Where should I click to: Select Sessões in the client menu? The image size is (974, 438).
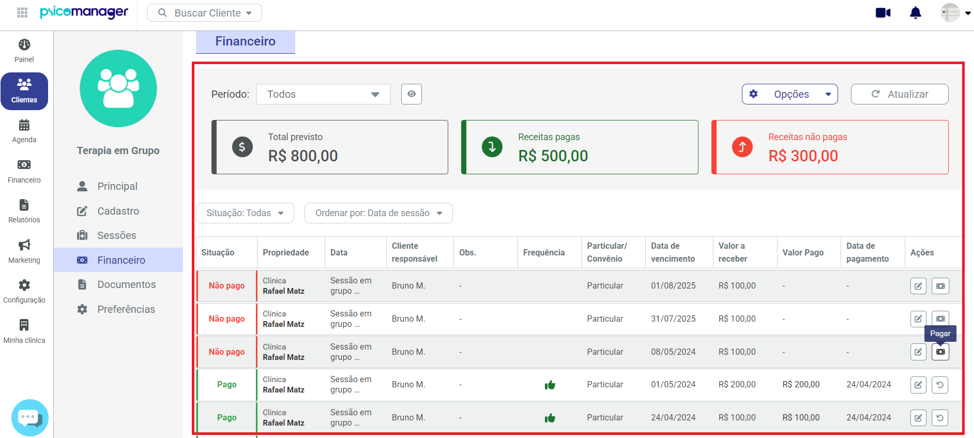[118, 235]
